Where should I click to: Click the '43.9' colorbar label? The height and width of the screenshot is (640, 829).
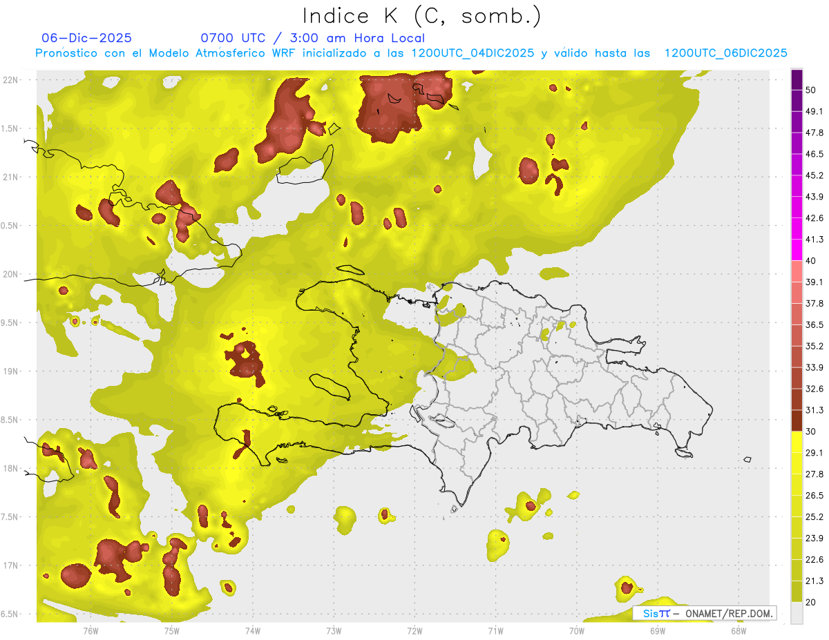click(x=814, y=197)
